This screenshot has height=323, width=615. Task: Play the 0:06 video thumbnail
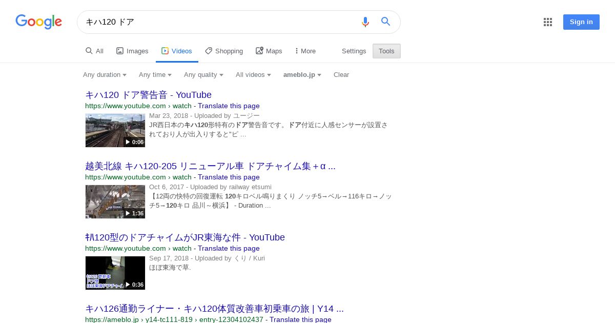click(x=115, y=130)
